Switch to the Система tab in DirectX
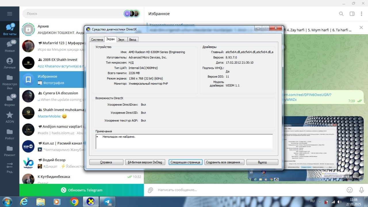 (x=97, y=39)
